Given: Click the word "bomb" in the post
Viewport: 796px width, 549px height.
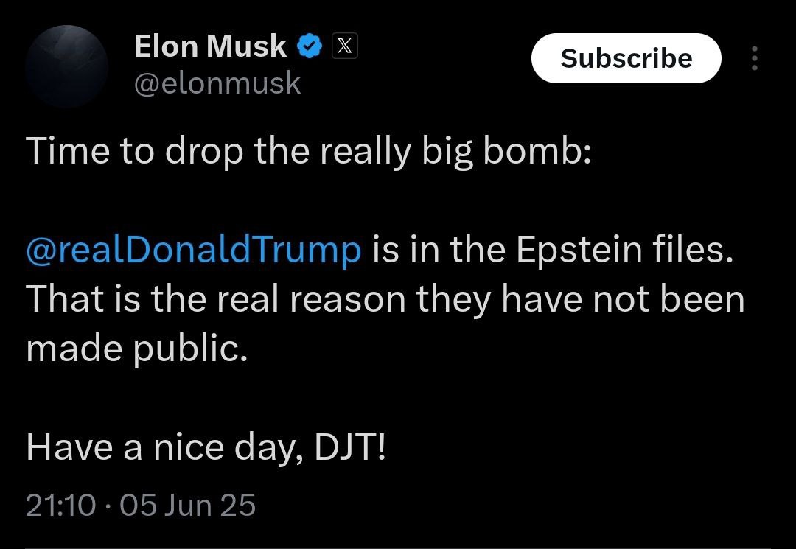Looking at the screenshot, I should pyautogui.click(x=531, y=151).
